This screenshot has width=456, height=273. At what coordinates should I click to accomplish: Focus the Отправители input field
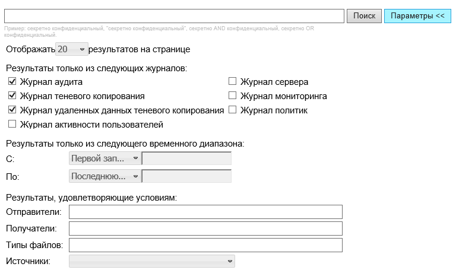pyautogui.click(x=205, y=212)
